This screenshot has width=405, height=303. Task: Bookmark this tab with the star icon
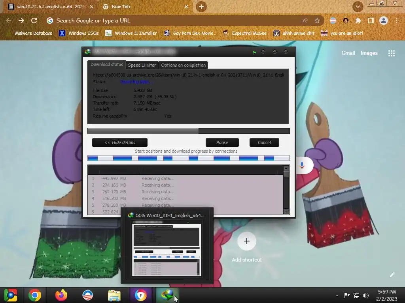coord(317,21)
